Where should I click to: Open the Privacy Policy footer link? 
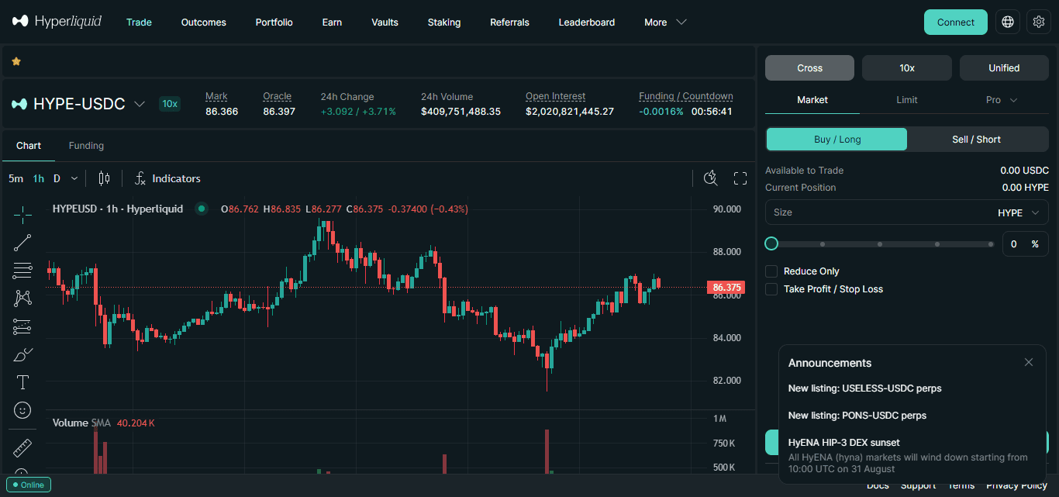pyautogui.click(x=1016, y=486)
